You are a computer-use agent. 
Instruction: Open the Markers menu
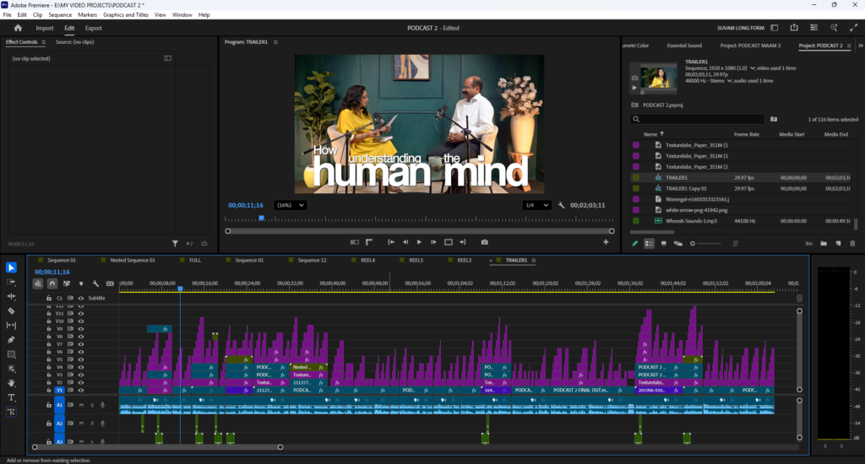(x=87, y=15)
